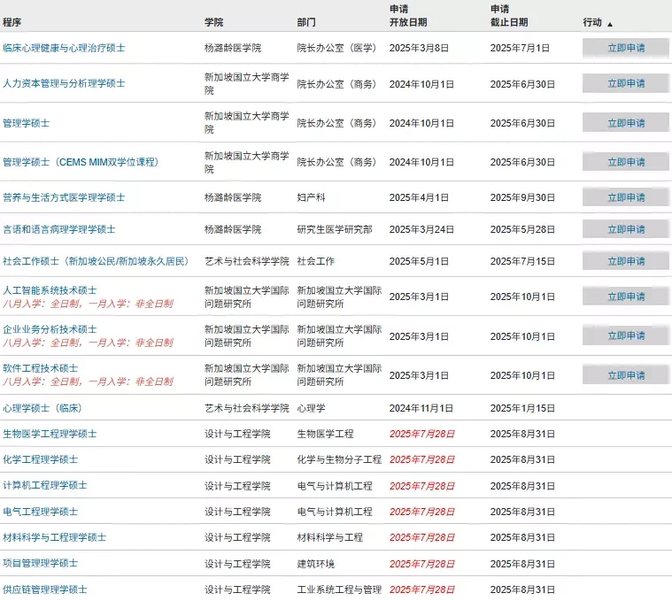Image resolution: width=672 pixels, height=601 pixels.
Task: Open 企业业务分析技术硕士 program link
Action: coord(50,329)
